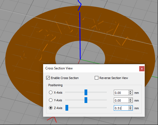Enable Reverse Section View checkbox
Screen dimensions: 158x125
96,78
